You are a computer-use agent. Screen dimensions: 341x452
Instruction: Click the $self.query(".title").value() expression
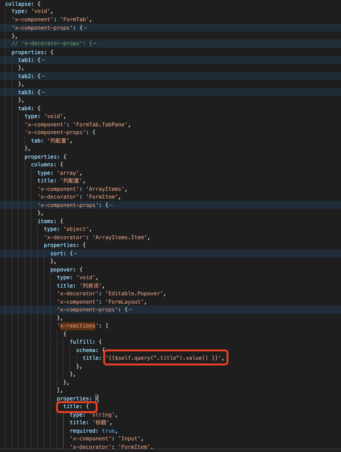[165, 358]
